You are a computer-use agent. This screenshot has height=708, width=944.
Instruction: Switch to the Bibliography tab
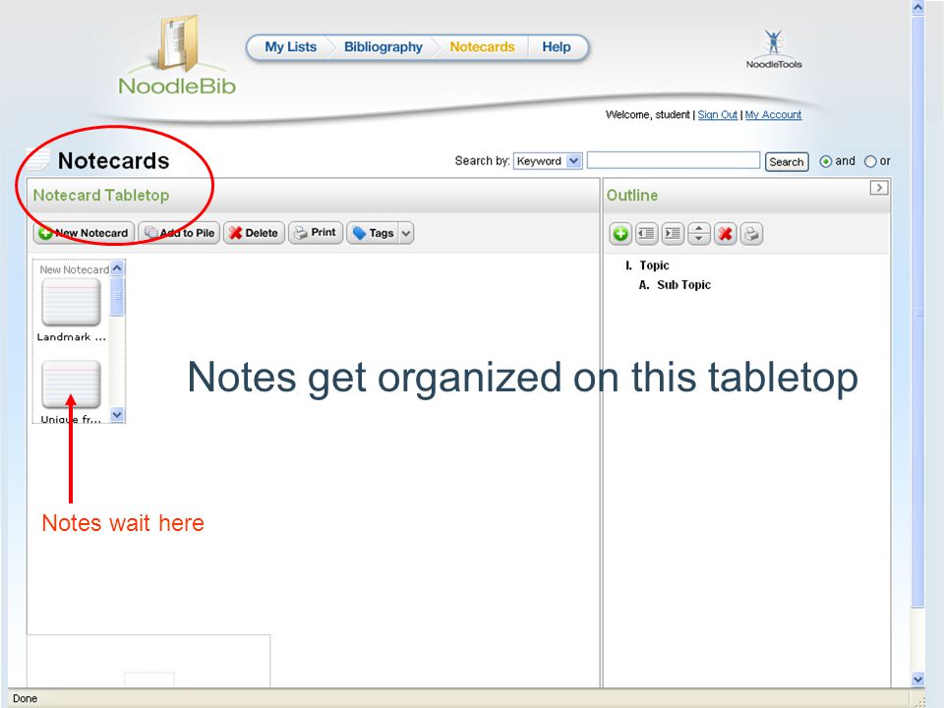pyautogui.click(x=383, y=47)
